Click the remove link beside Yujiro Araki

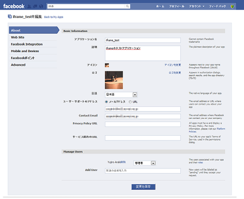(123, 162)
